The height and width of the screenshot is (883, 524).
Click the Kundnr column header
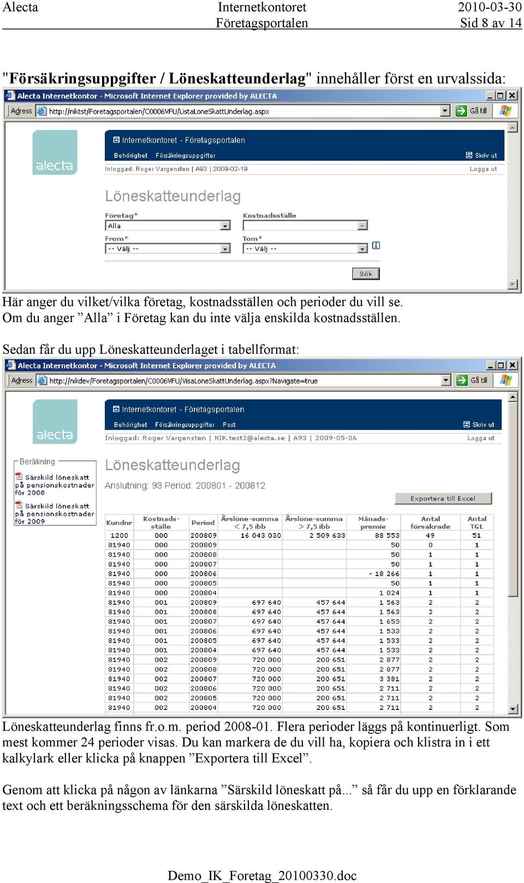119,523
